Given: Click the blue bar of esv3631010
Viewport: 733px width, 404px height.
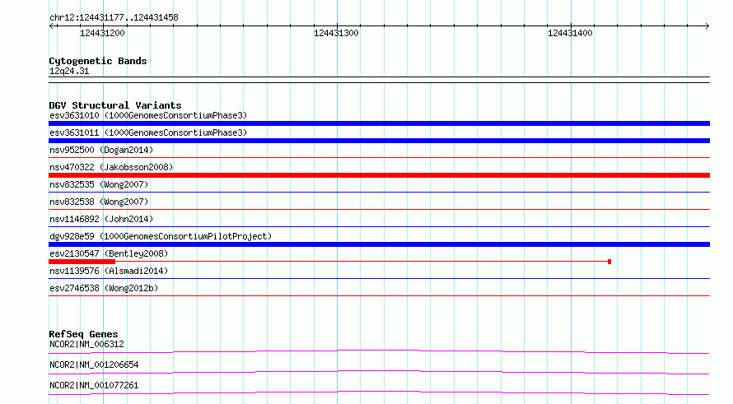Looking at the screenshot, I should coord(379,123).
